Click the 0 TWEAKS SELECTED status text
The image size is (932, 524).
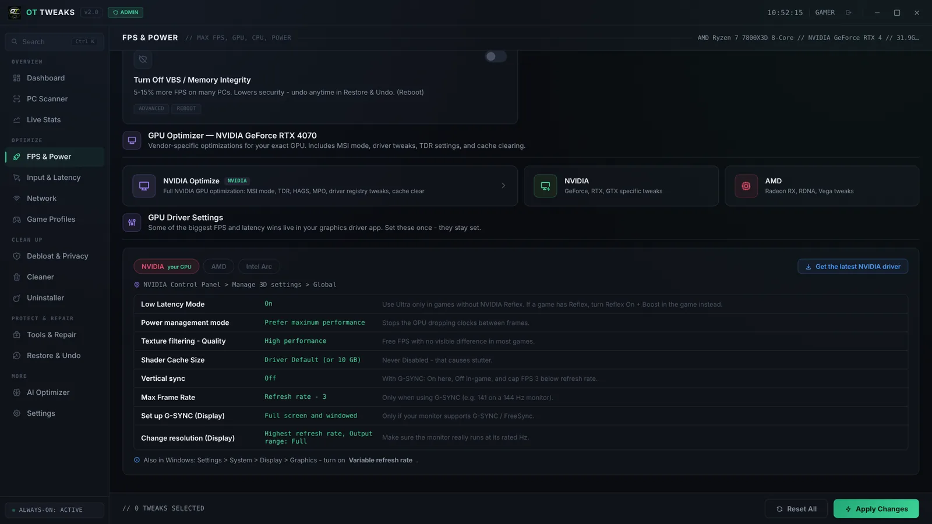point(163,509)
